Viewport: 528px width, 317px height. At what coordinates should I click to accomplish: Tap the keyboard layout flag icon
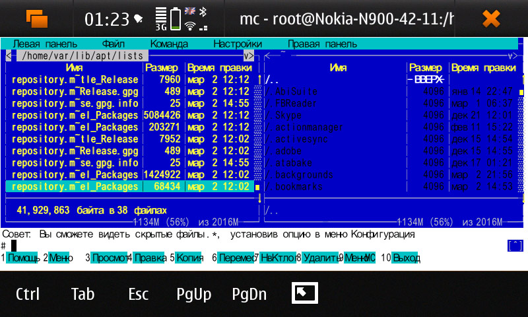pyautogui.click(x=190, y=11)
